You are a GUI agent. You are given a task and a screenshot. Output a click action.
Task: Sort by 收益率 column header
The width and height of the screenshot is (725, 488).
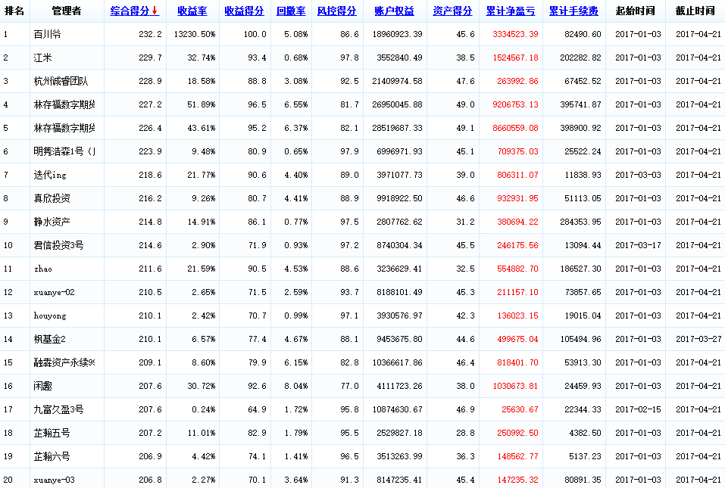coord(192,11)
